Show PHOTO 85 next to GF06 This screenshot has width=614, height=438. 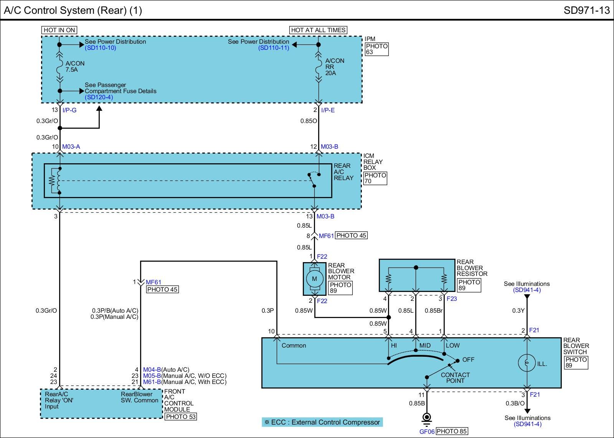point(452,431)
